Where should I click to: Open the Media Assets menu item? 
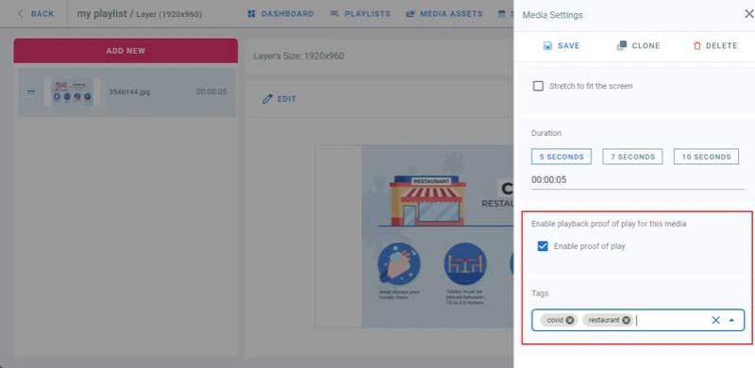pyautogui.click(x=445, y=14)
